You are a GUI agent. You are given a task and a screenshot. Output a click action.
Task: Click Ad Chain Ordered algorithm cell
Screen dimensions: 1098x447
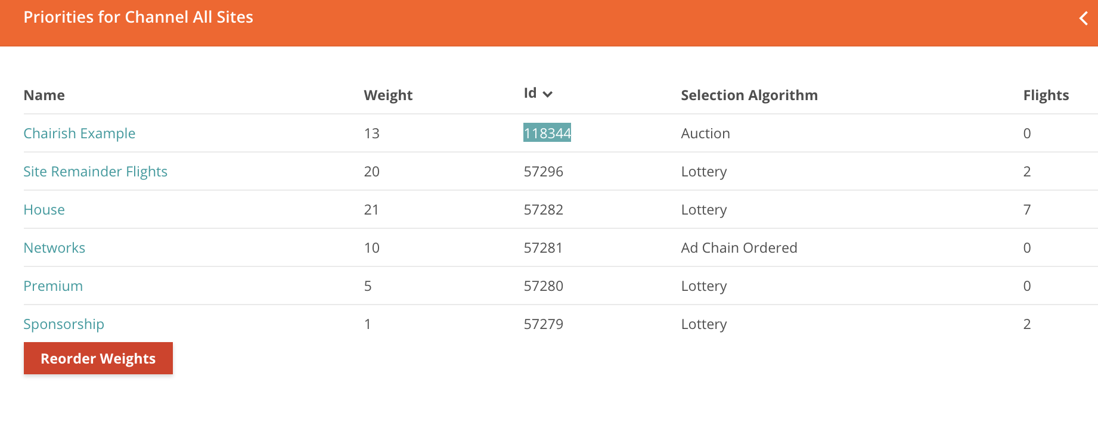739,248
